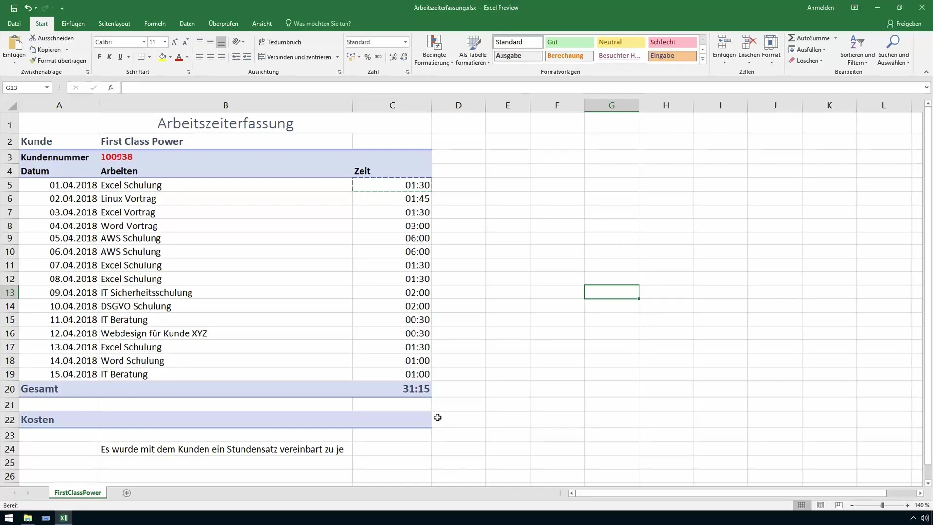Open the Name Box dropdown arrow
This screenshot has height=525, width=933.
pyautogui.click(x=47, y=87)
